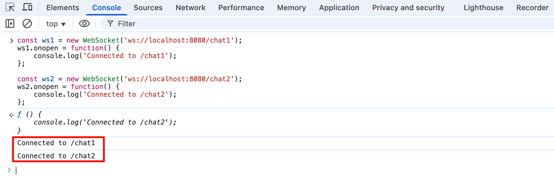This screenshot has width=554, height=178.
Task: Activate the inspect element picker icon
Action: click(x=10, y=7)
